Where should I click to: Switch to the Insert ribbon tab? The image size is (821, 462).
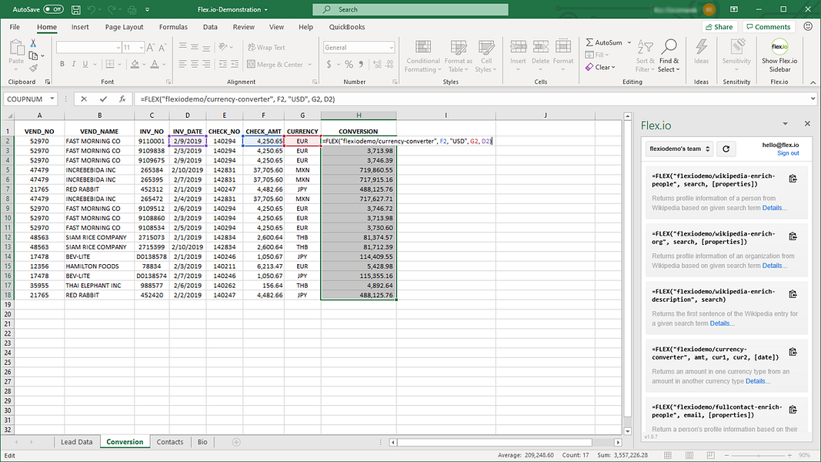coord(80,27)
